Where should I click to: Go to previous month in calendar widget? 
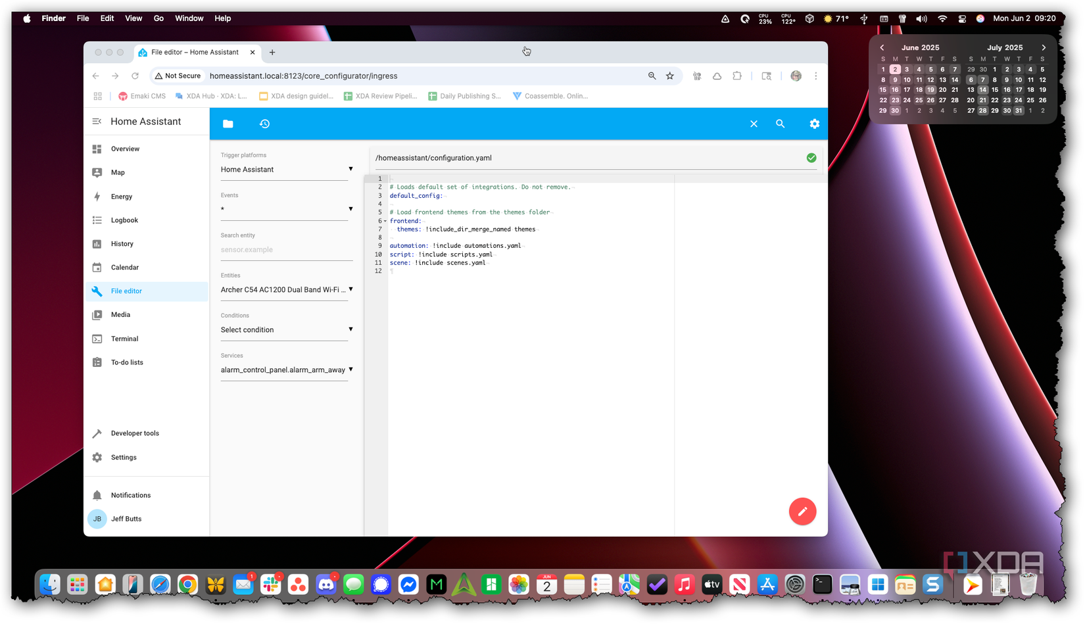click(x=882, y=48)
